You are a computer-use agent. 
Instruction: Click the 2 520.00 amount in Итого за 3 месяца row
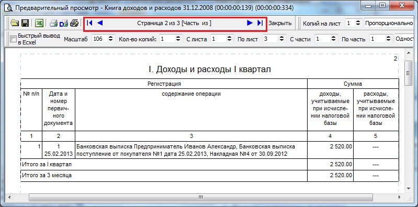[341, 176]
